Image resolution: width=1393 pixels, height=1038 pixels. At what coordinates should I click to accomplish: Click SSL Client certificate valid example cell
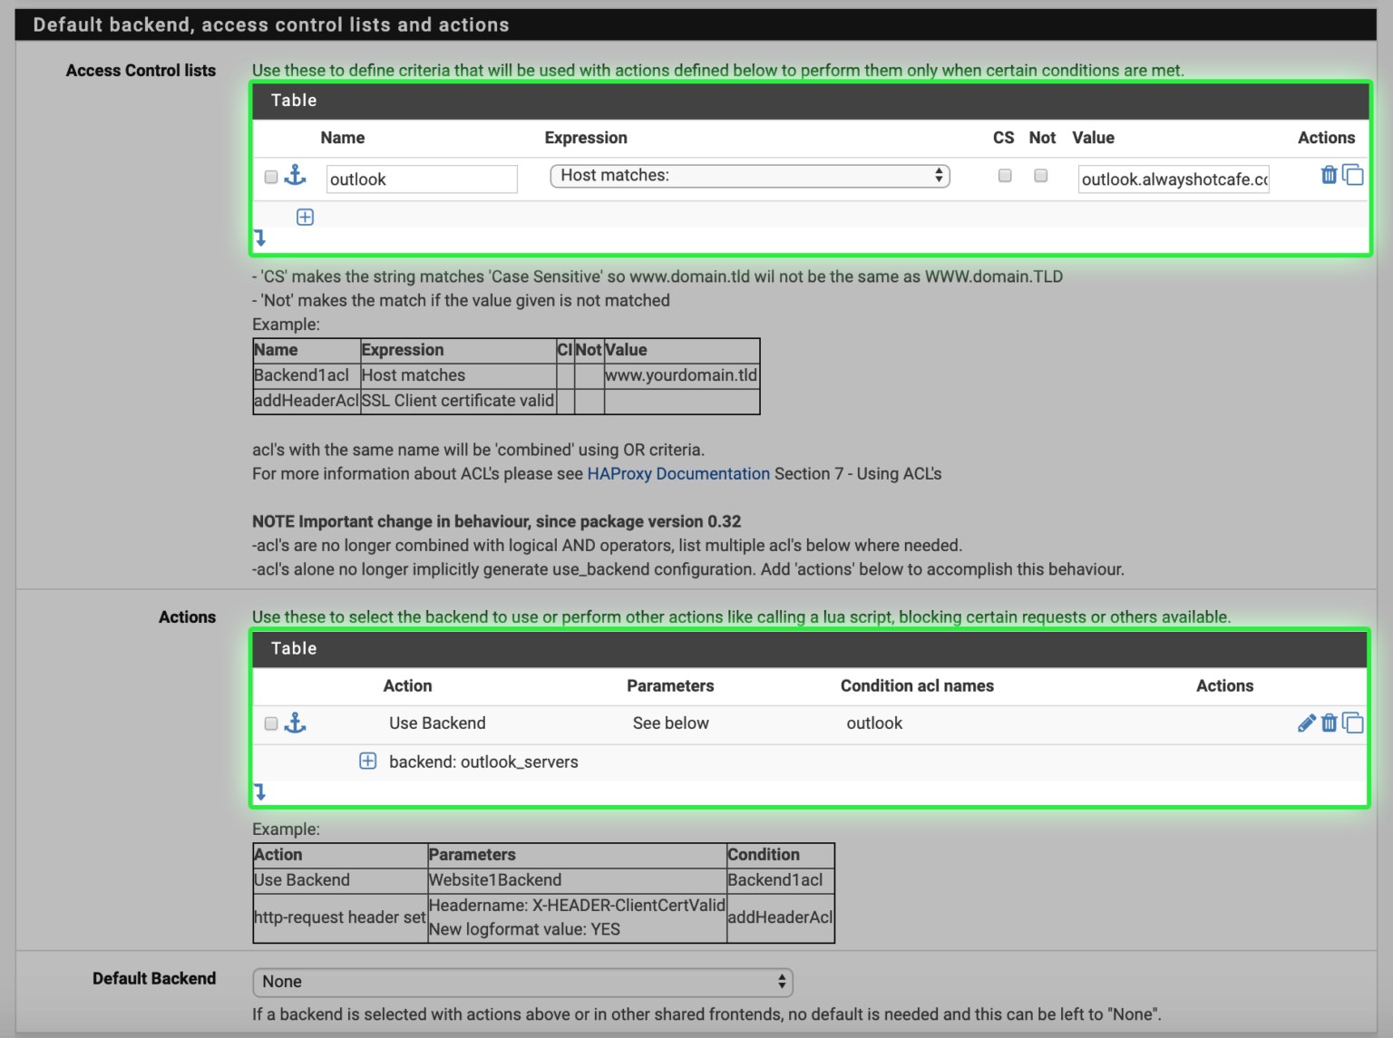[458, 401]
